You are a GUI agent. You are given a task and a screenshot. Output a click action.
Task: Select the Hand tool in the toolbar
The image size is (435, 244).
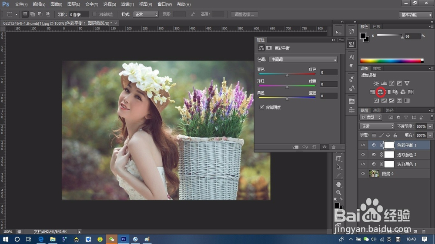tap(338, 184)
